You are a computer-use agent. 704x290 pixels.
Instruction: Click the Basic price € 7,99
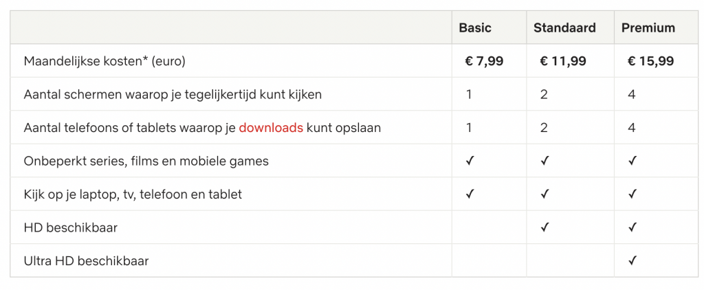[x=484, y=61]
